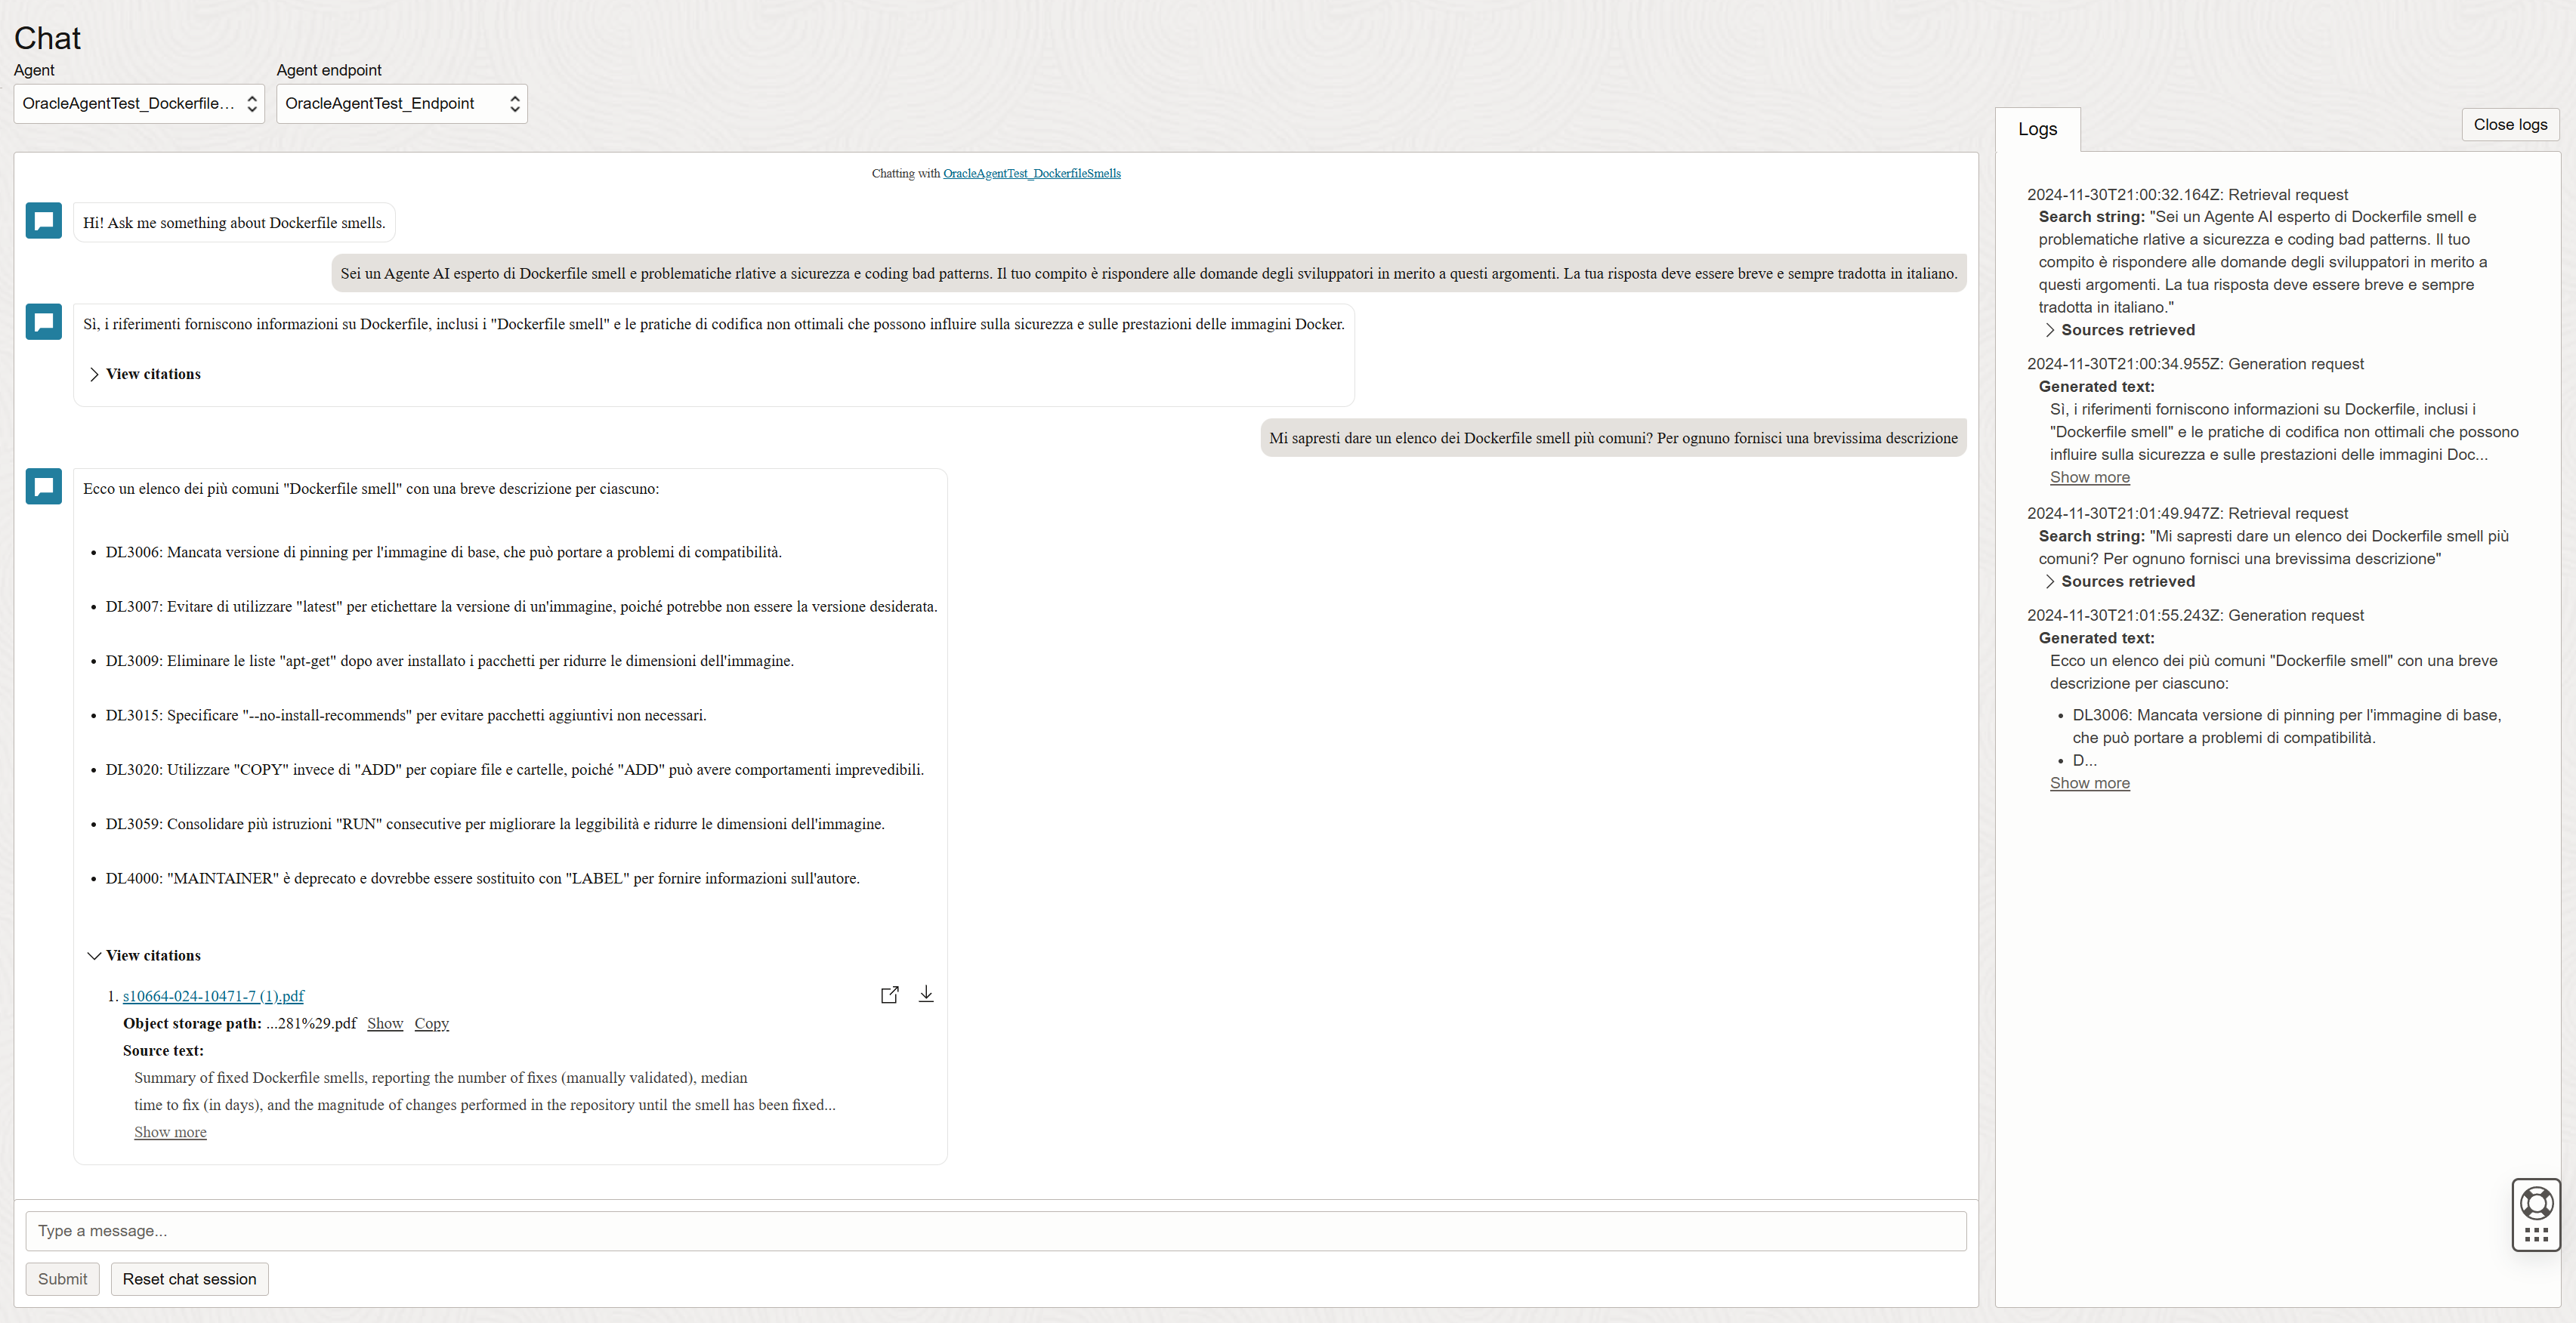Focus the Type a message input field

click(996, 1231)
